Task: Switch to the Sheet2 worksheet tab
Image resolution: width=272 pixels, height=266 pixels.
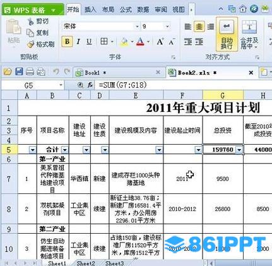Action: (x=86, y=263)
